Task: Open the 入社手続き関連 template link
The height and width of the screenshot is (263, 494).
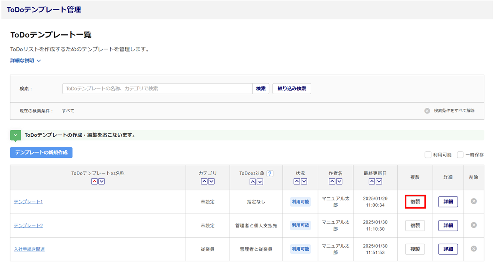Action: coord(29,249)
